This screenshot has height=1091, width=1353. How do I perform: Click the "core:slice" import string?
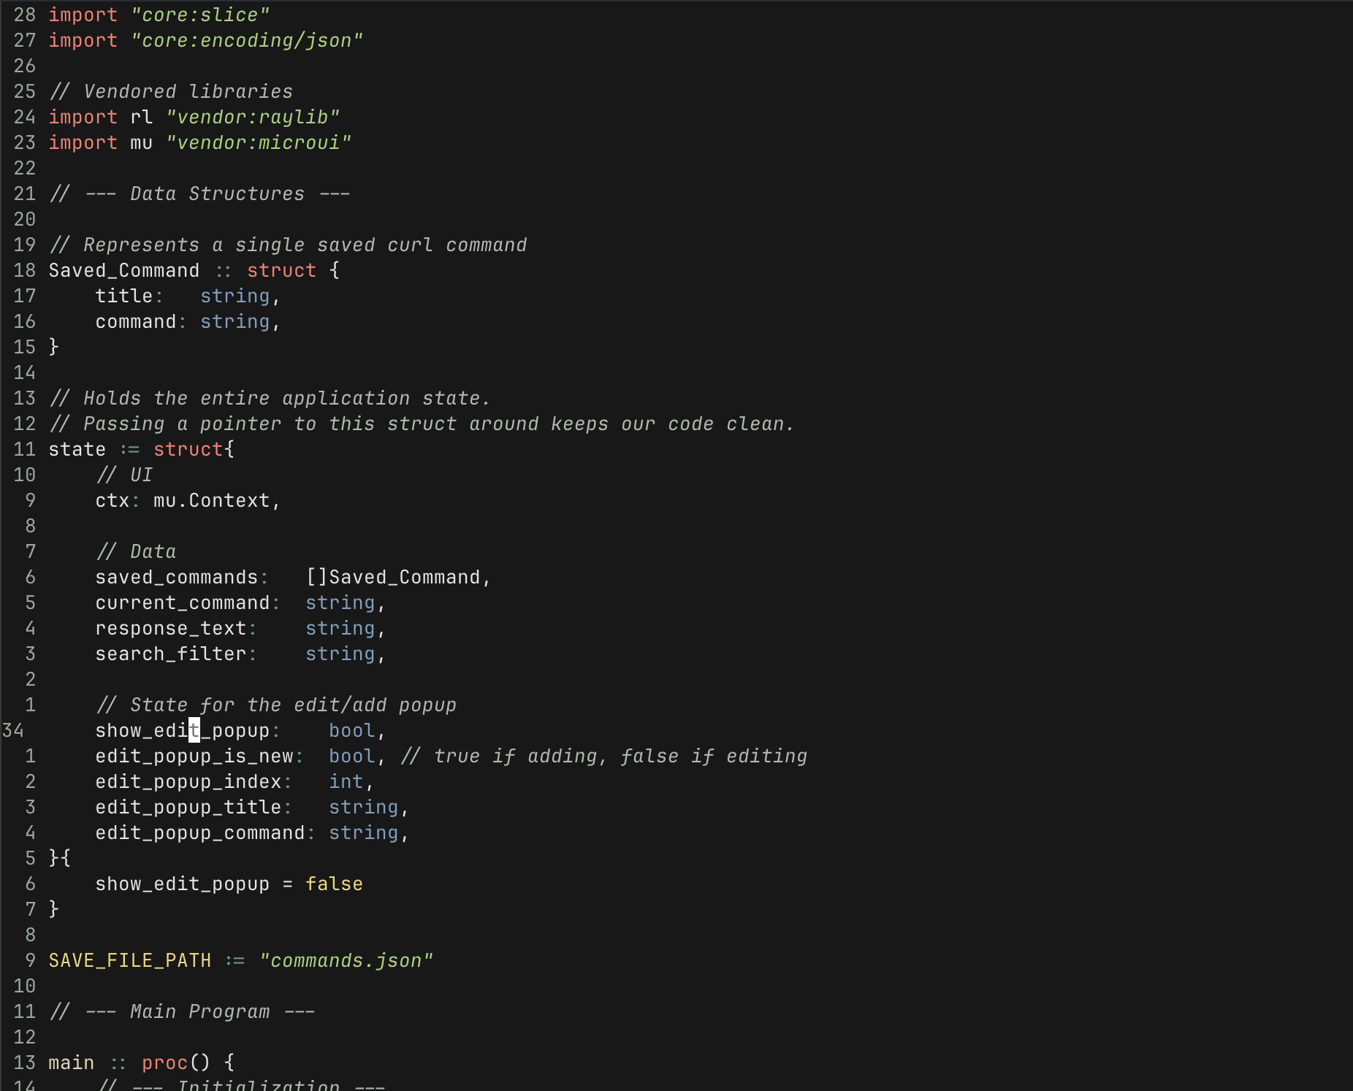click(x=200, y=15)
